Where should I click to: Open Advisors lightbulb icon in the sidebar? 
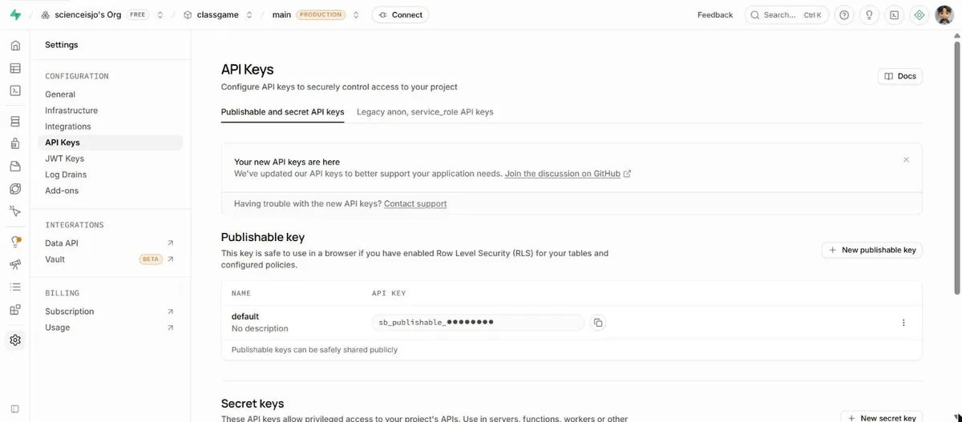pos(15,242)
